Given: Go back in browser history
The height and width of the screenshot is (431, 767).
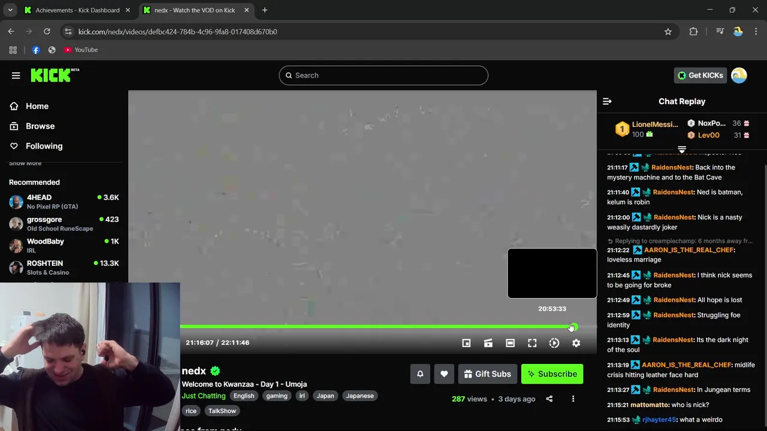Looking at the screenshot, I should click(x=11, y=32).
